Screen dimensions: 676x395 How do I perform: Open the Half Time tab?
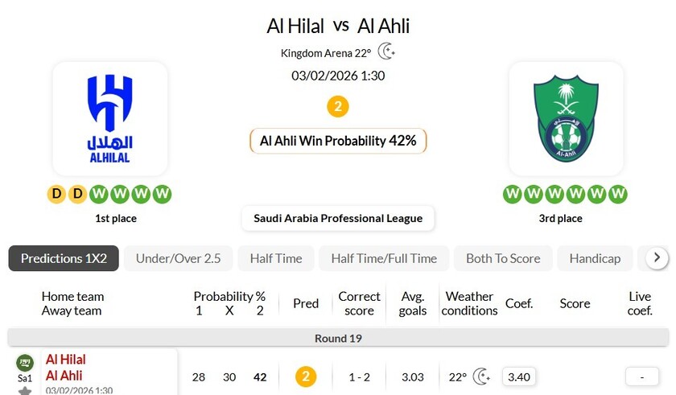[276, 258]
